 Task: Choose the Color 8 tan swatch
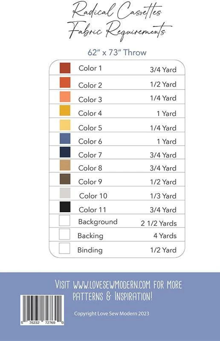click(x=65, y=165)
